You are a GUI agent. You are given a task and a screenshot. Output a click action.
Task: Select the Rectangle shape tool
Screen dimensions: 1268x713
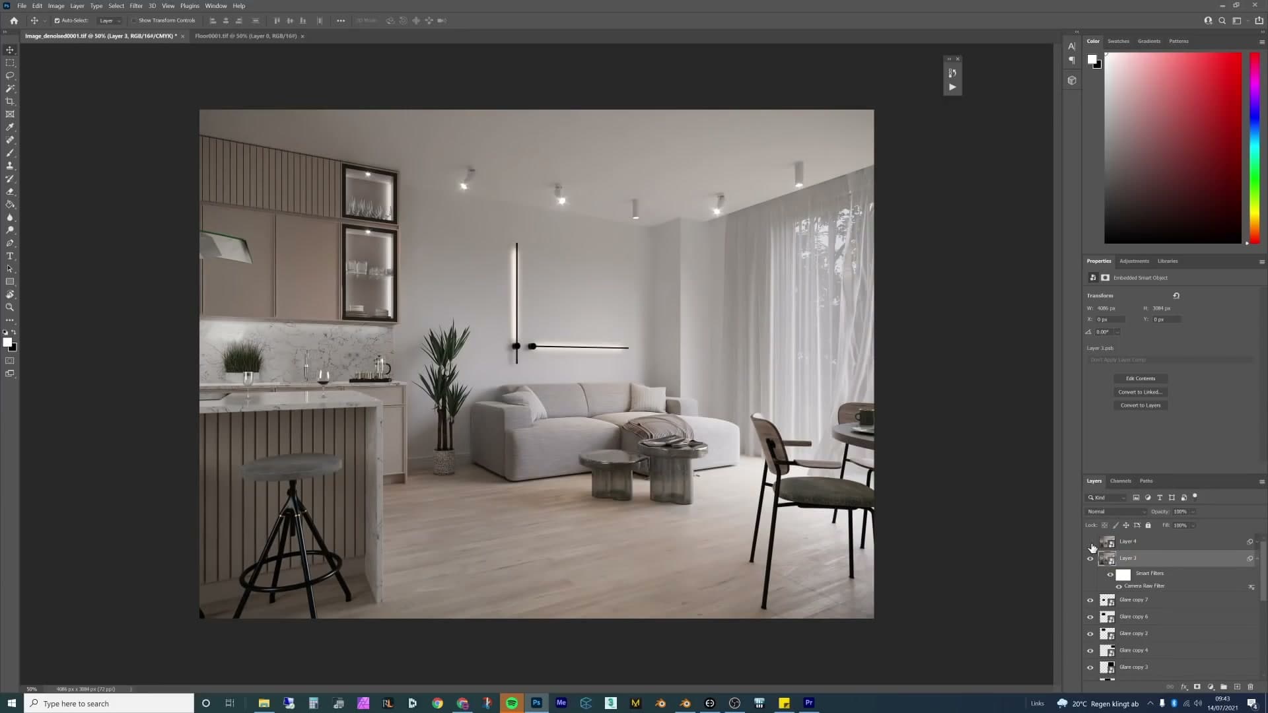(x=10, y=282)
